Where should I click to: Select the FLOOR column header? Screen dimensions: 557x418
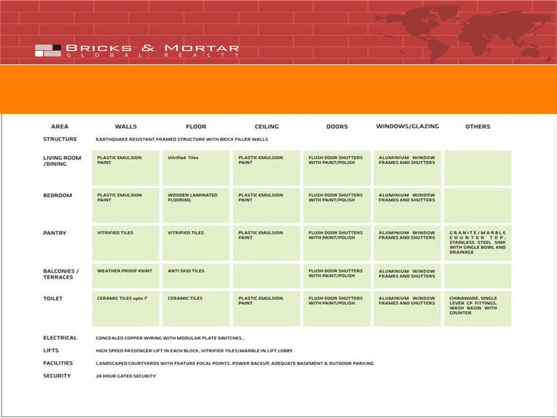196,127
